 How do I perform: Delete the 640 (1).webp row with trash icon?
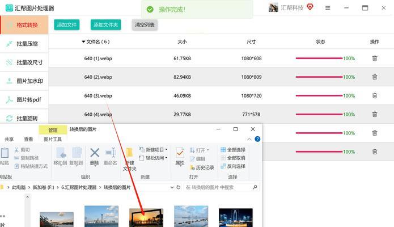[374, 58]
